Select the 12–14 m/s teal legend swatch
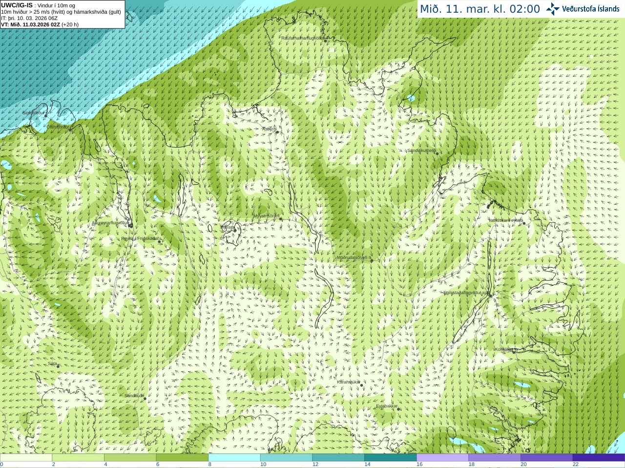625x468 pixels. 338,458
